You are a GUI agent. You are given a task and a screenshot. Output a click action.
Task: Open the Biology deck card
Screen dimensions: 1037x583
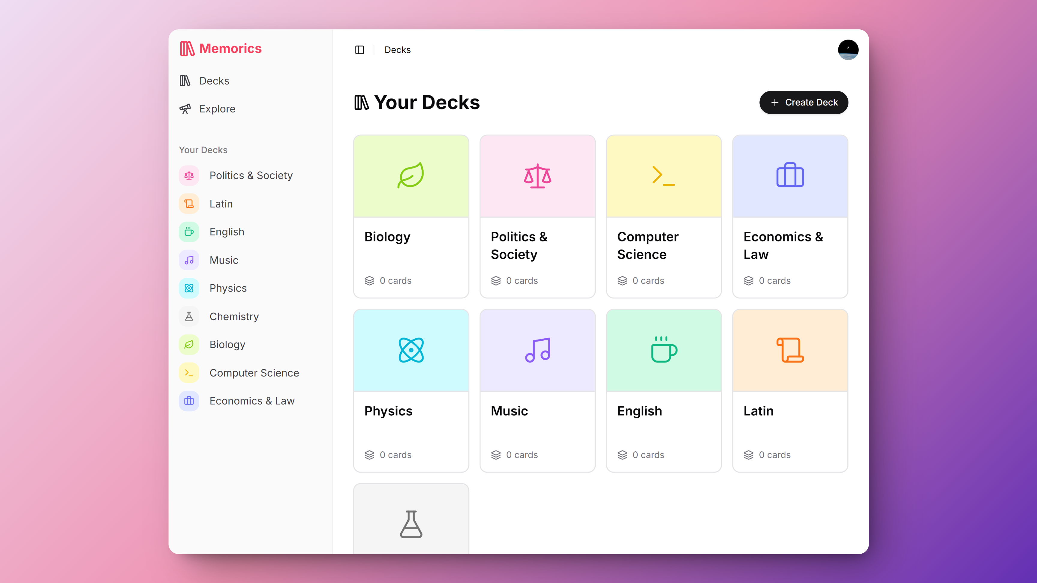tap(410, 217)
